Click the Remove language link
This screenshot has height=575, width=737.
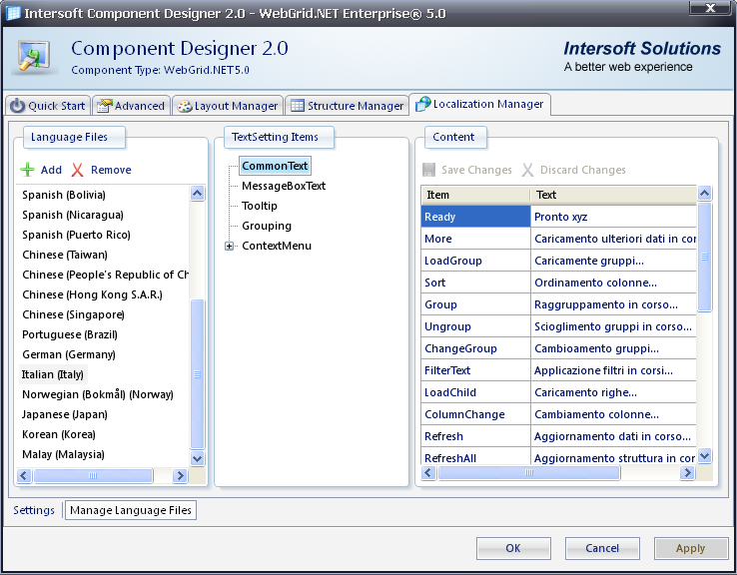click(x=111, y=170)
